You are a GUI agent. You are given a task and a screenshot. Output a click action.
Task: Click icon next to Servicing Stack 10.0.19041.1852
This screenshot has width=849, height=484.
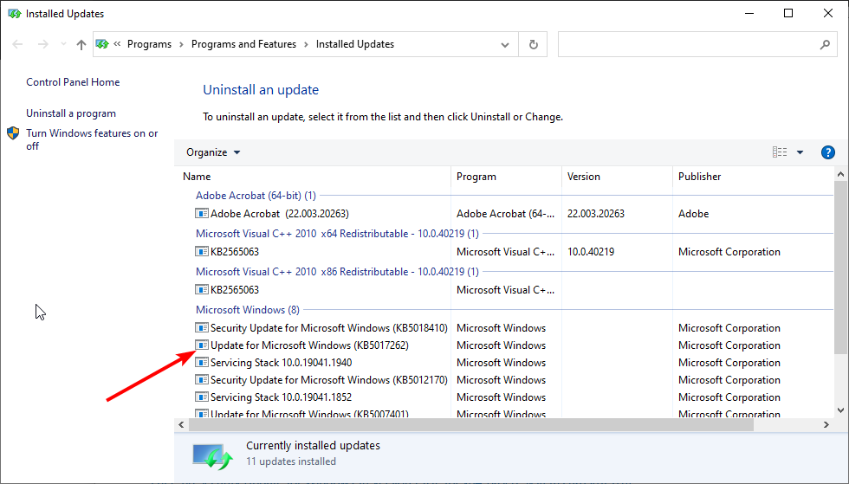point(201,397)
